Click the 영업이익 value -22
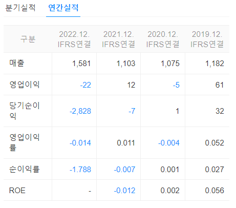The height and width of the screenshot is (208, 236). 85,85
